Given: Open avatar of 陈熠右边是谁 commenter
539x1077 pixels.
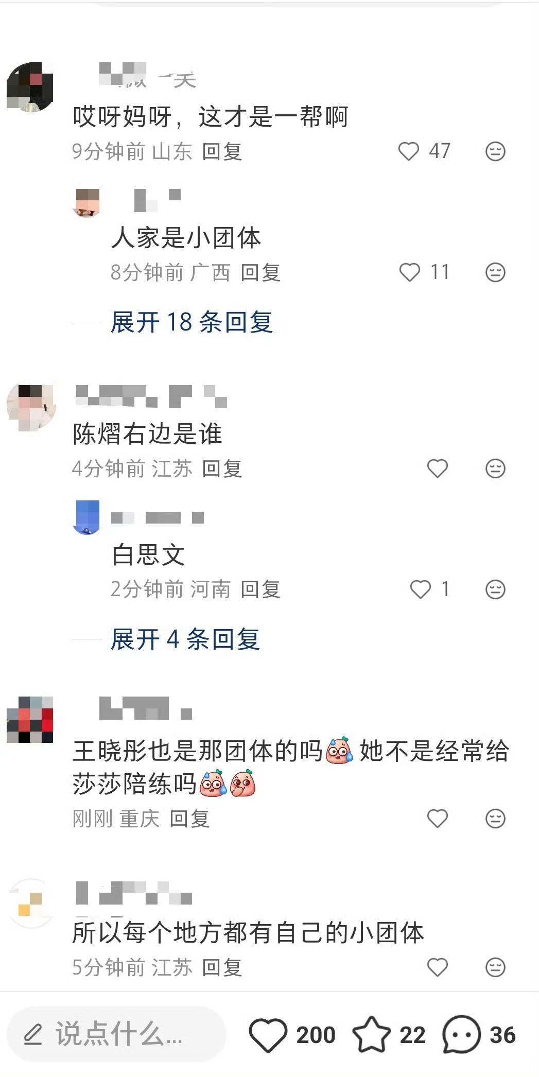Looking at the screenshot, I should pos(31,407).
